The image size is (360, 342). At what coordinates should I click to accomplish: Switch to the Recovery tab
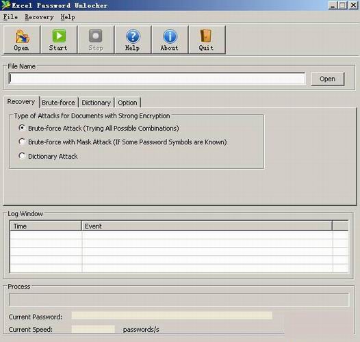pyautogui.click(x=21, y=101)
